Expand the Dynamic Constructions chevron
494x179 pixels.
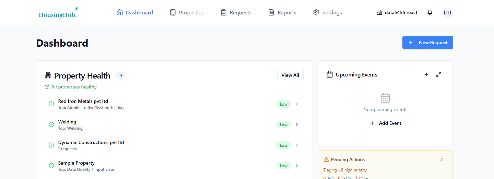297,145
